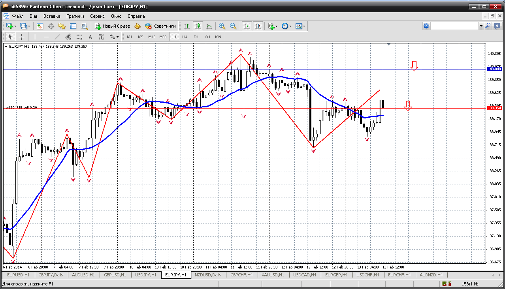
Task: Expand the Profiles dropdown arrow
Action: (29, 26)
